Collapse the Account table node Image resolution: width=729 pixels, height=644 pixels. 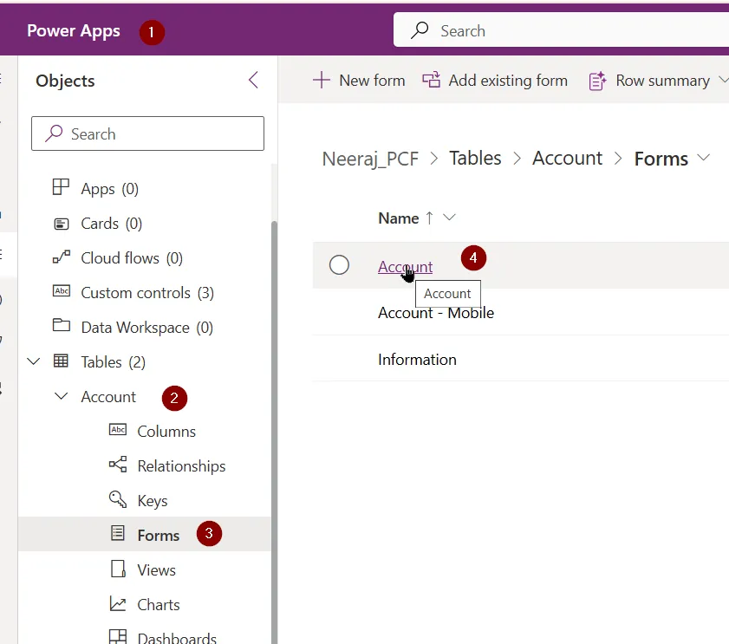pos(61,396)
